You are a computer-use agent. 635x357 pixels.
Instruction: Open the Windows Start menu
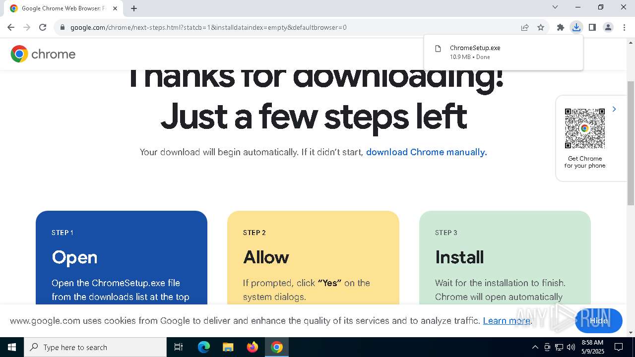click(x=12, y=347)
